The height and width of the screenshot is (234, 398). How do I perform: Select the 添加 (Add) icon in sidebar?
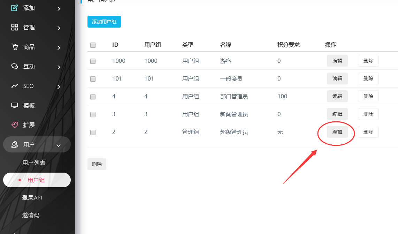click(14, 8)
